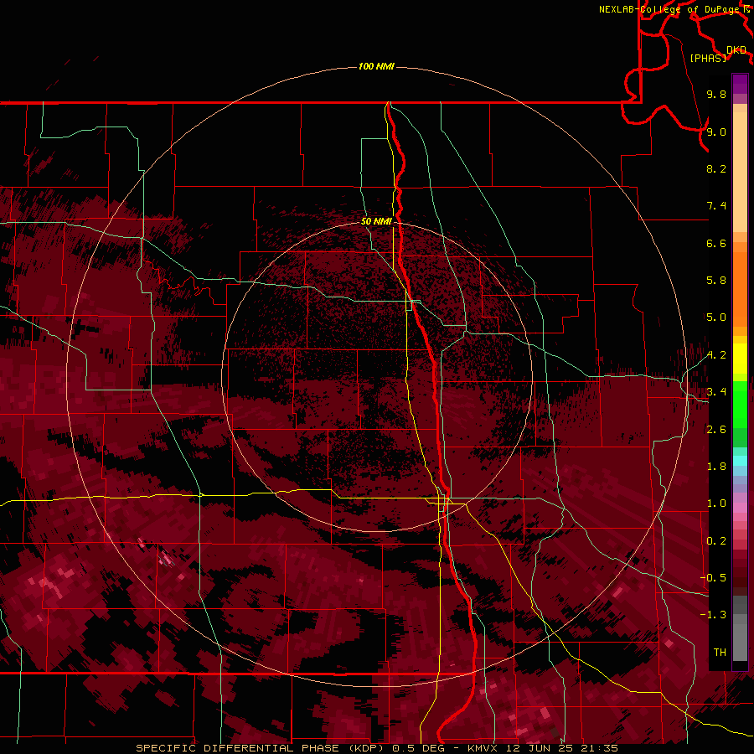Pick the peach segment of the color bar
Image resolution: width=754 pixels, height=754 pixels.
pos(740,173)
